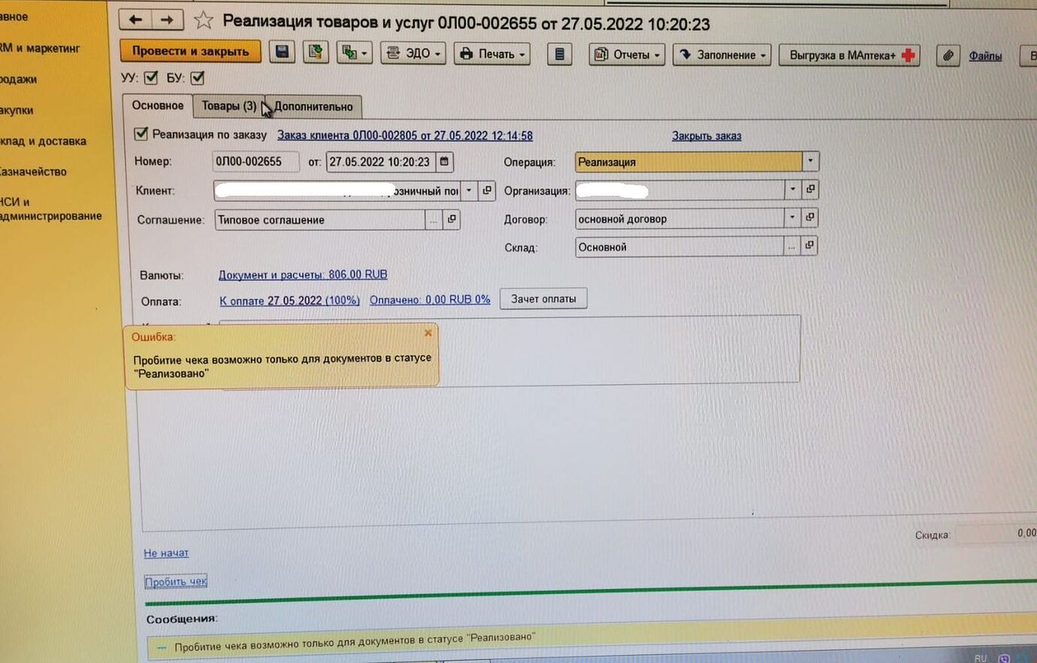The image size is (1037, 663).
Task: Uncheck the Реализация по заказу checkbox
Action: point(141,134)
